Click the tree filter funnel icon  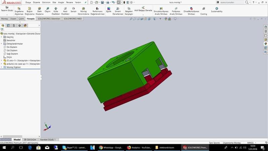pyautogui.click(x=2, y=30)
